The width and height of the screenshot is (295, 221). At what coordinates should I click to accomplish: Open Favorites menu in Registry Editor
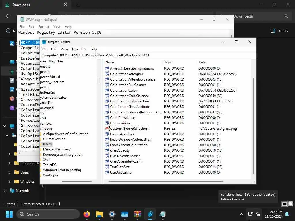[79, 49]
